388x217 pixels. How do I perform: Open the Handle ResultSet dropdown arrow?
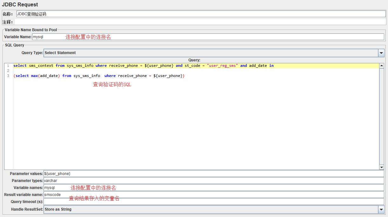[x=381, y=209]
